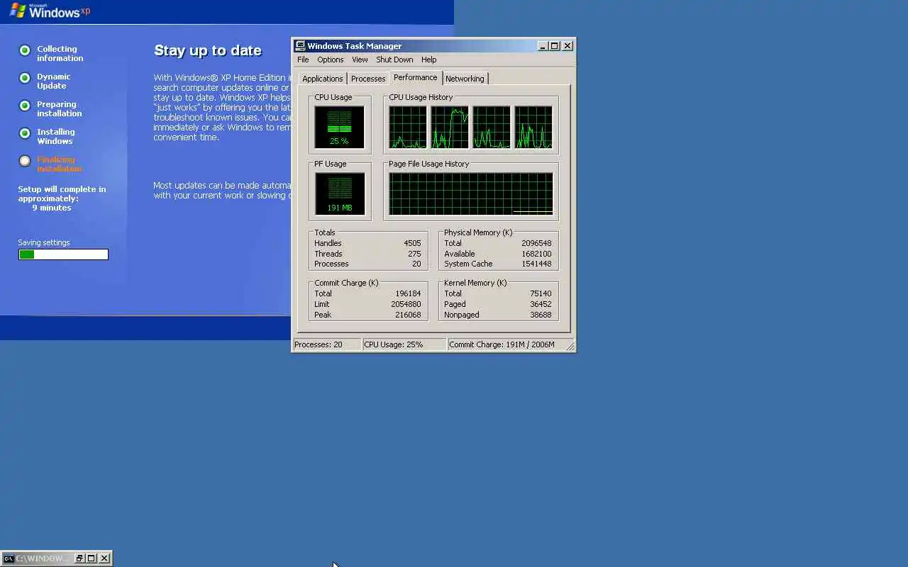Open the Shut Down menu
Image resolution: width=908 pixels, height=567 pixels.
[x=394, y=60]
